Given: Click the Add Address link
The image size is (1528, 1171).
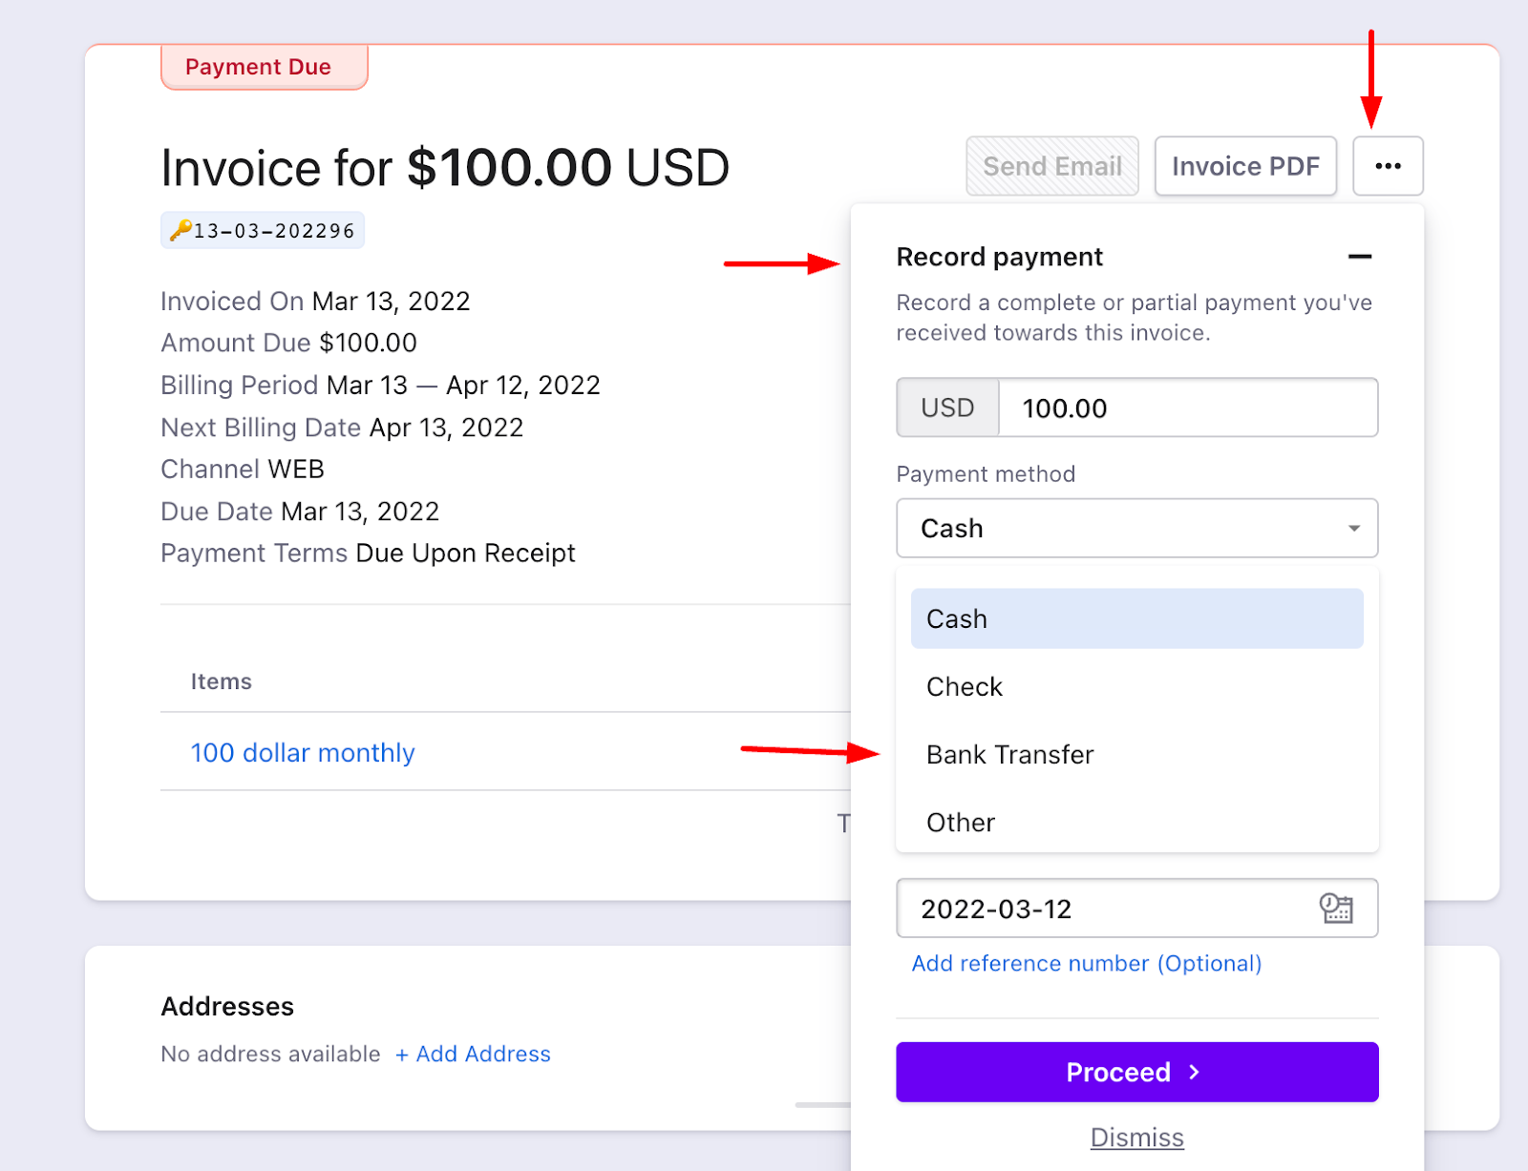Looking at the screenshot, I should pos(474,1054).
